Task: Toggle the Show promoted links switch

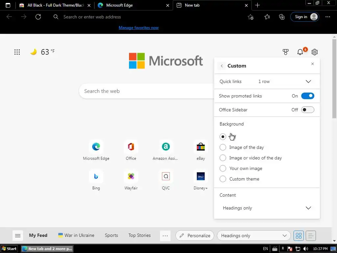Action: click(x=308, y=96)
